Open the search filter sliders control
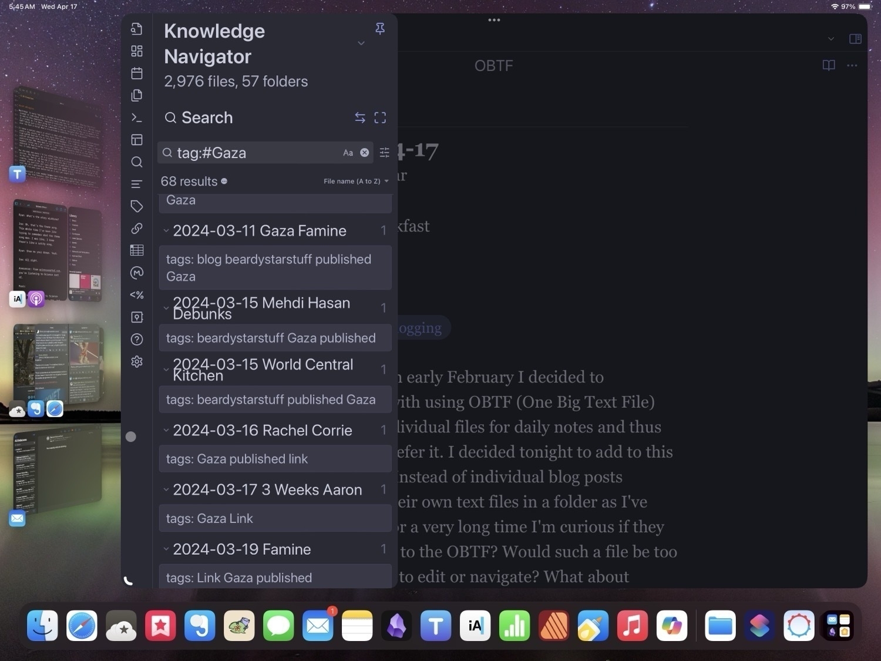The image size is (881, 661). 385,153
